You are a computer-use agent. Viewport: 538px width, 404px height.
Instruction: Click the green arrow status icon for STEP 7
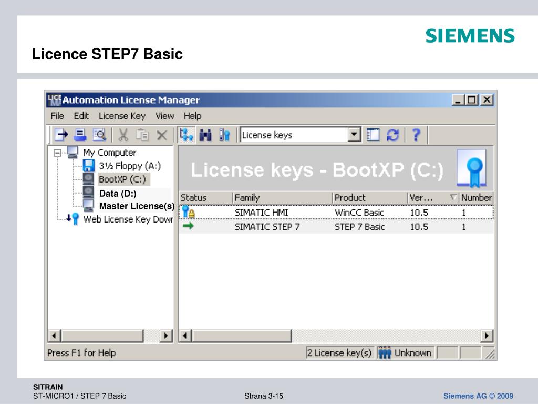click(188, 226)
